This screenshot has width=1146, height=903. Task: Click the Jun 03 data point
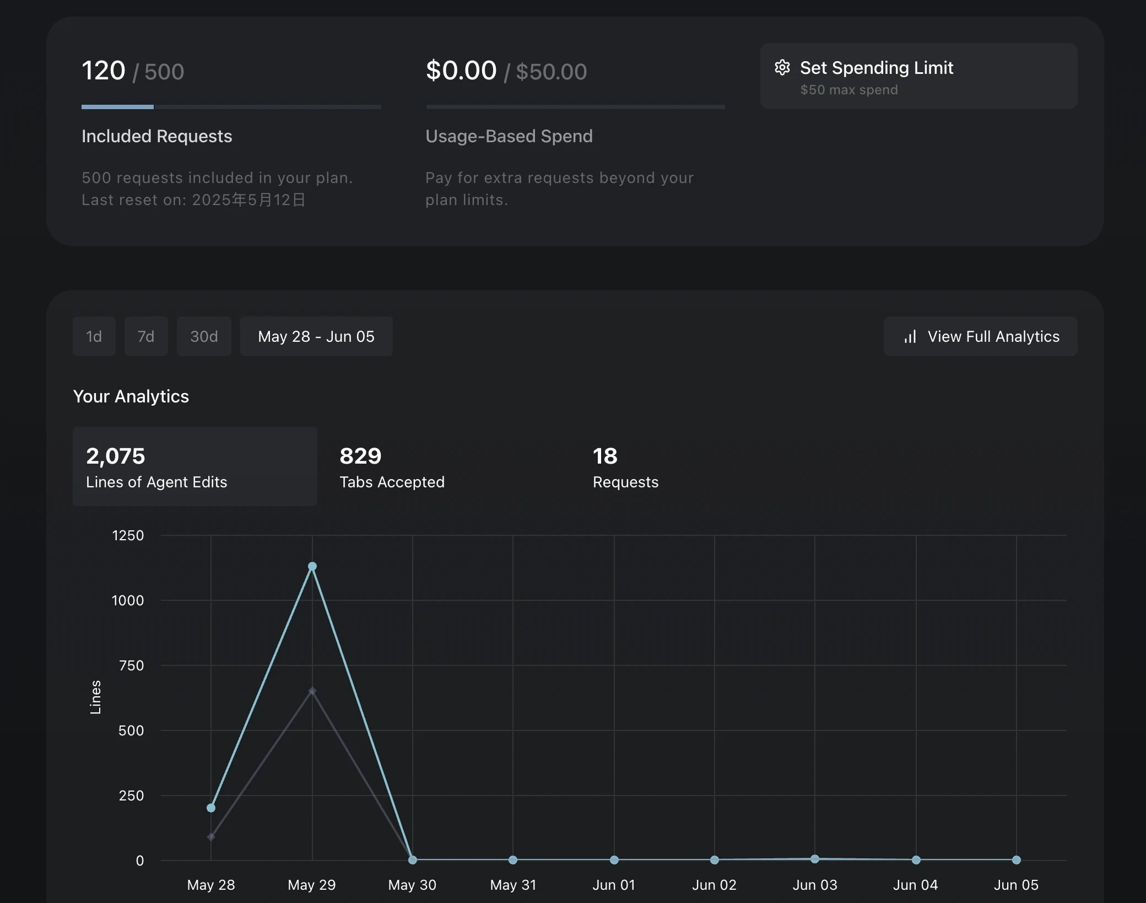[815, 858]
